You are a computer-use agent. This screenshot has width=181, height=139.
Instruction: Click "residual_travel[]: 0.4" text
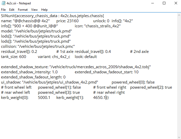pyautogui.click(x=93, y=52)
